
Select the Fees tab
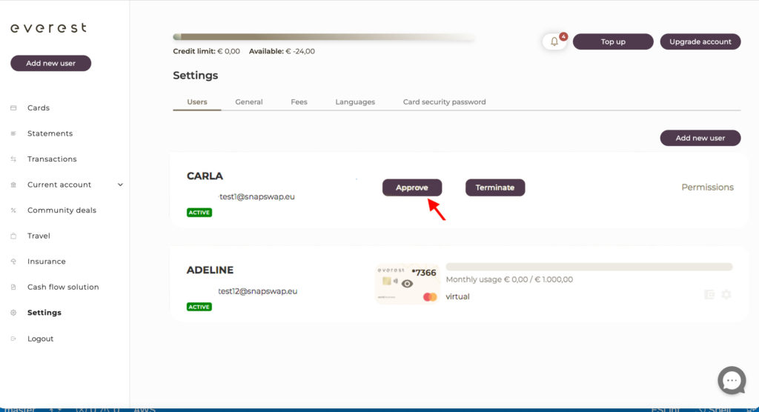[299, 102]
